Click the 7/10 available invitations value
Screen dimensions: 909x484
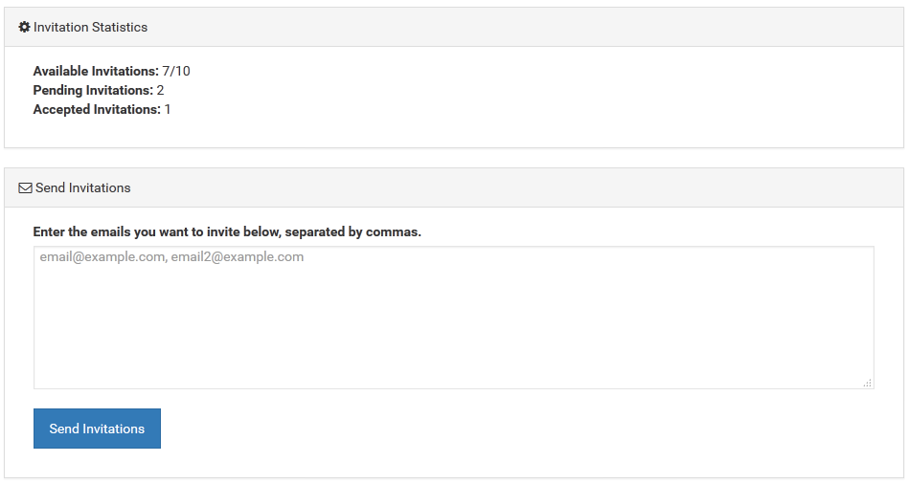[176, 71]
